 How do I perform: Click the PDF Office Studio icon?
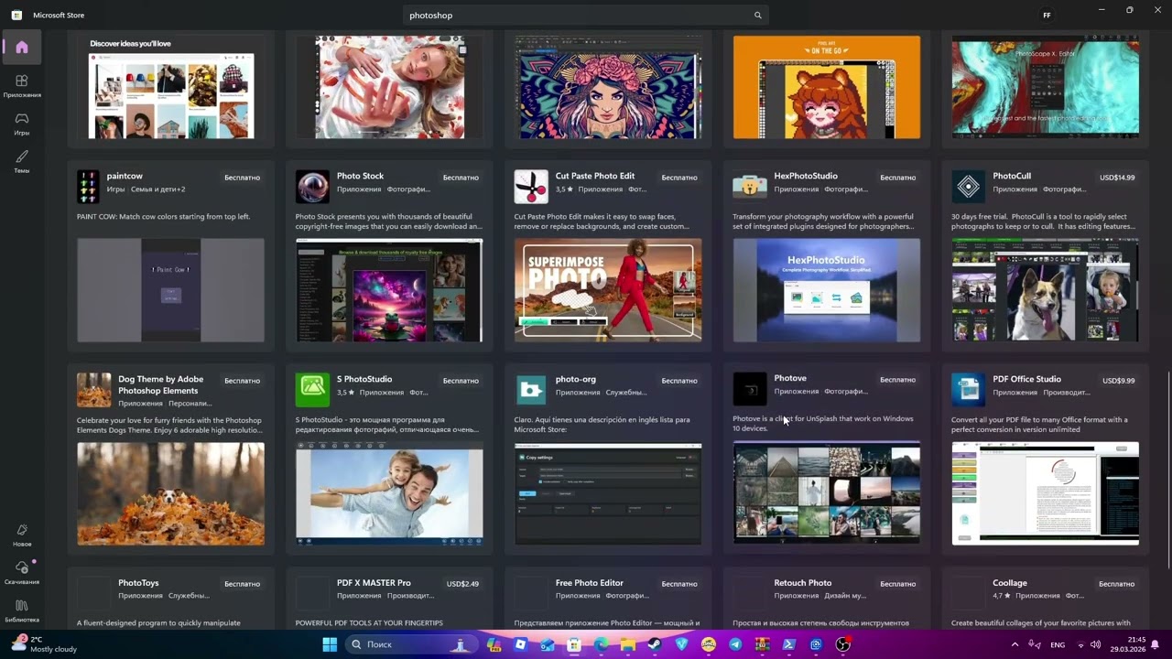pyautogui.click(x=968, y=390)
